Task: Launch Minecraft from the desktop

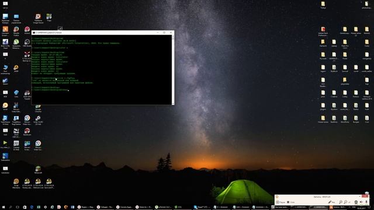Action: coord(38,170)
